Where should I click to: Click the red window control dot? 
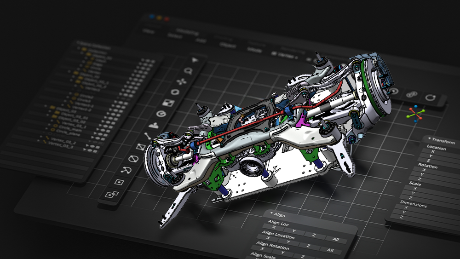click(167, 19)
